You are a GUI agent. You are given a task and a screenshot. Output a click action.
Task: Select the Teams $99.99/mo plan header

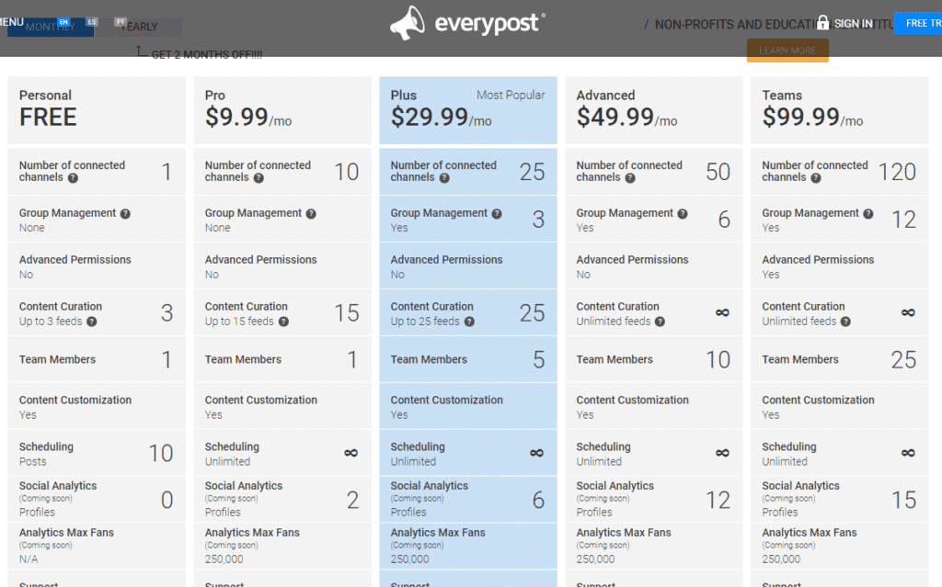click(839, 110)
